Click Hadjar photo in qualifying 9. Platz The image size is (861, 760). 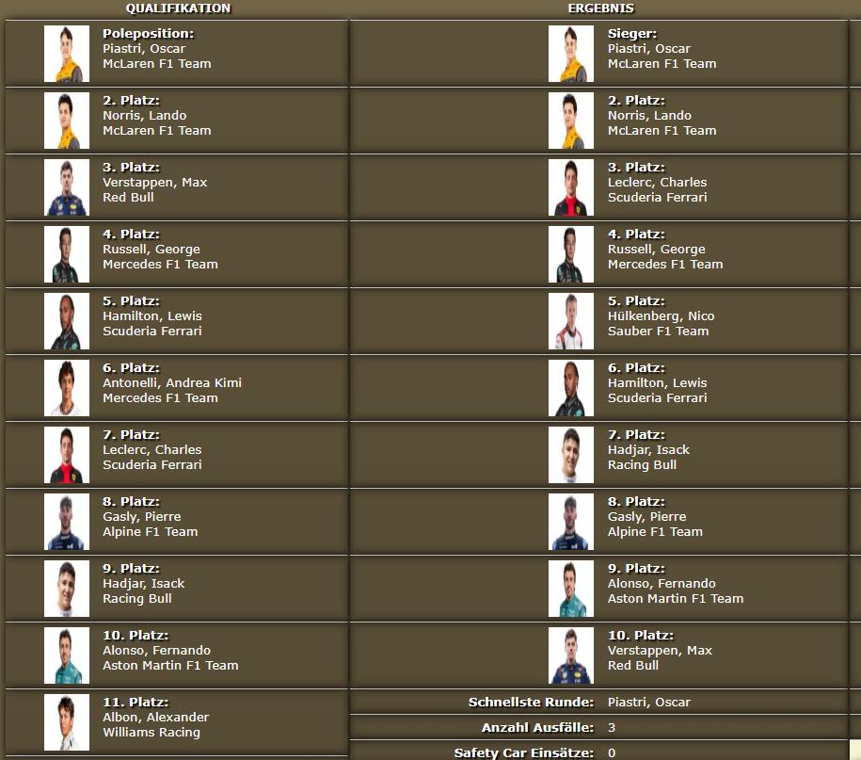(67, 589)
